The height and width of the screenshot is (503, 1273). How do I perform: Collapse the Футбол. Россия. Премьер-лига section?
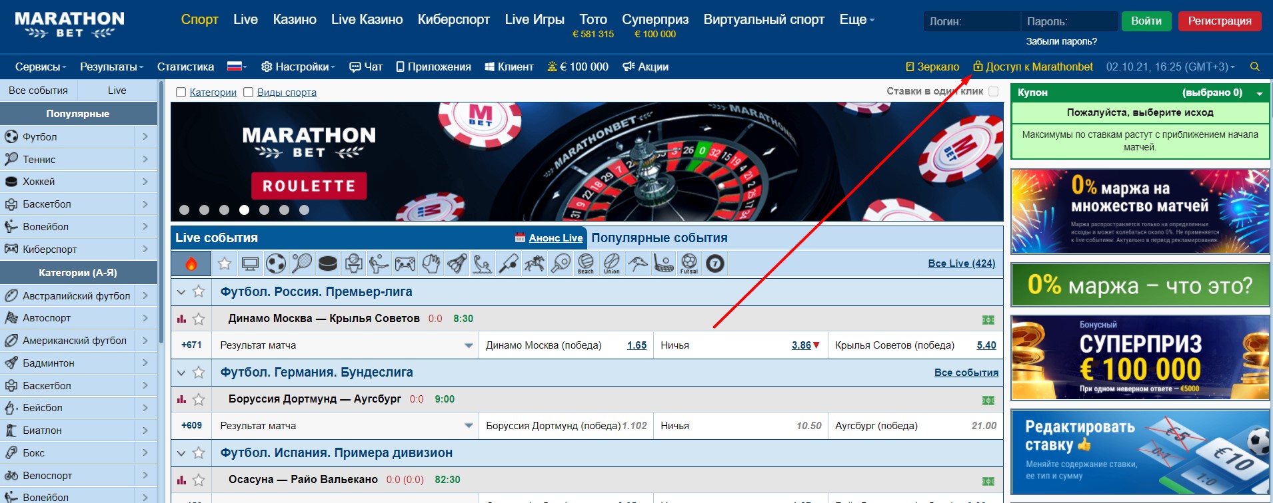click(x=181, y=291)
